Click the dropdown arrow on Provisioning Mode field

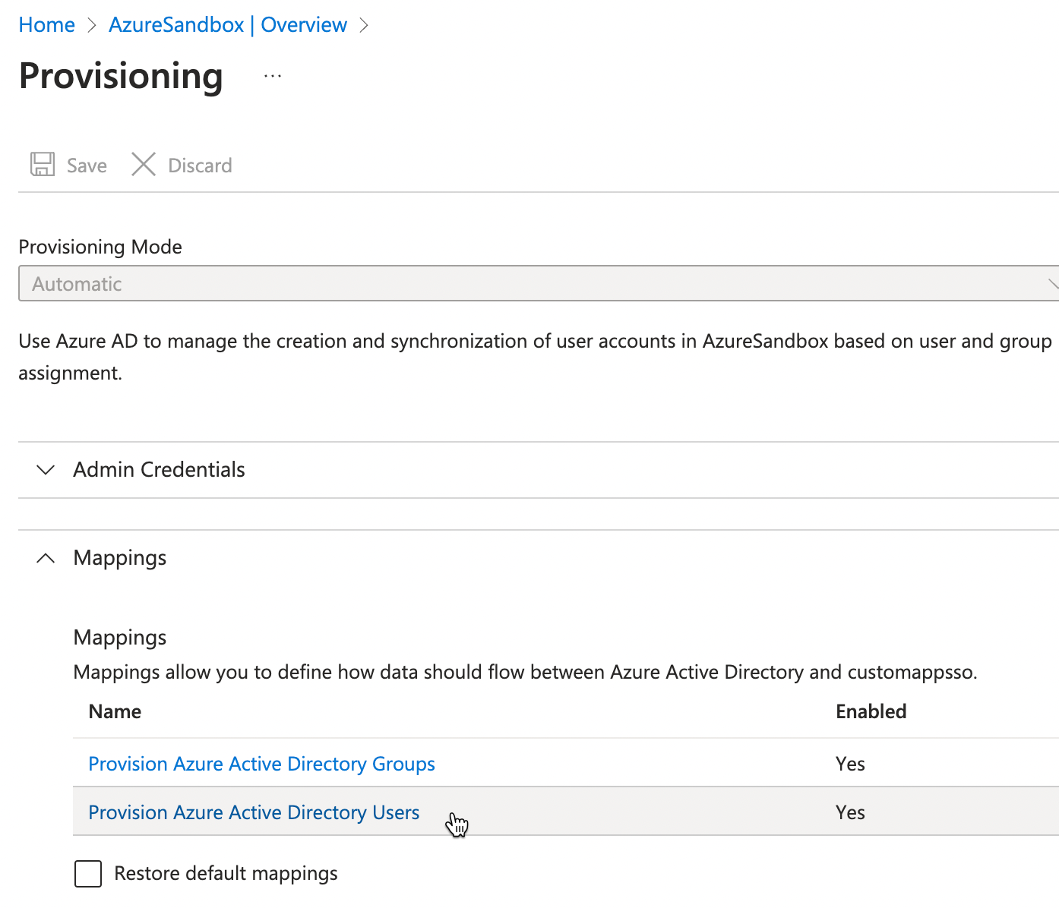1053,284
